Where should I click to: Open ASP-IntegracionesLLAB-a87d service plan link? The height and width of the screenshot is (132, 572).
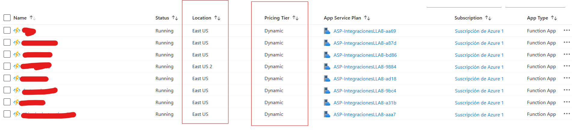point(365,43)
